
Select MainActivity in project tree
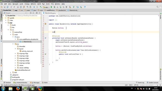pyautogui.click(x=28, y=42)
